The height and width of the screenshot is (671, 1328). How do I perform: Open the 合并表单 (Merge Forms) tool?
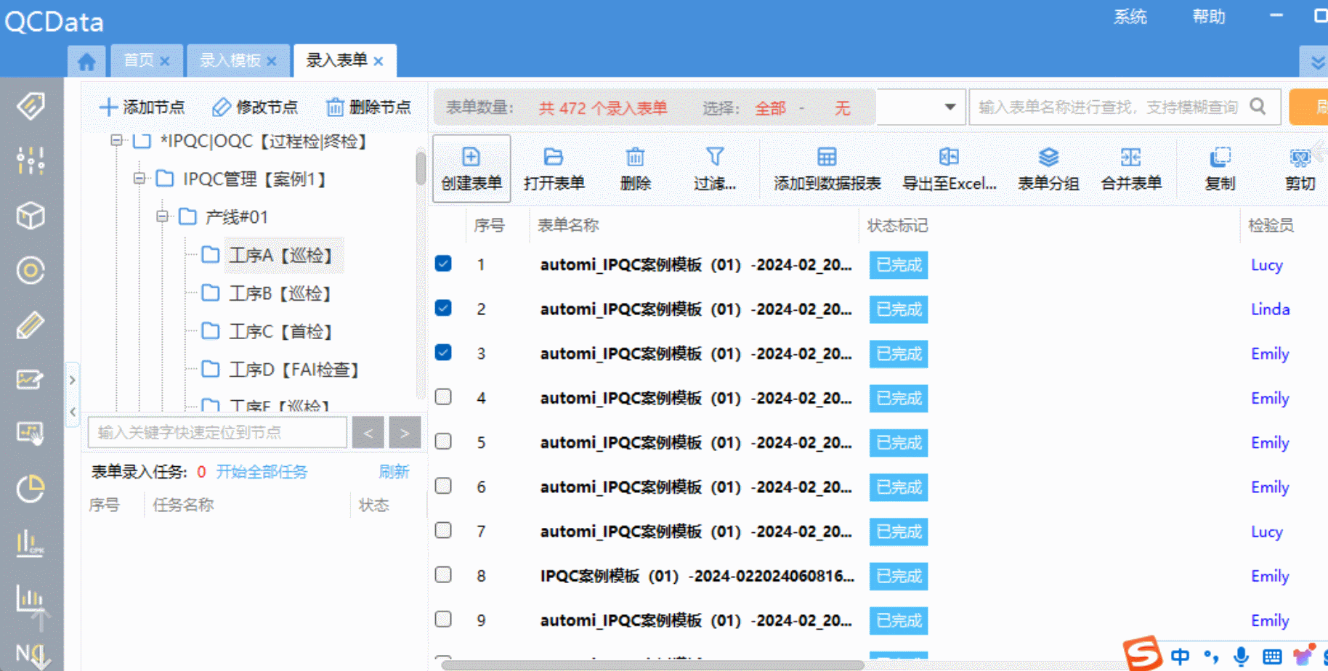(1131, 168)
